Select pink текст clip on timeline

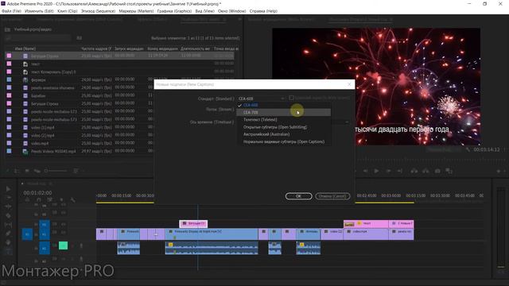[366, 223]
